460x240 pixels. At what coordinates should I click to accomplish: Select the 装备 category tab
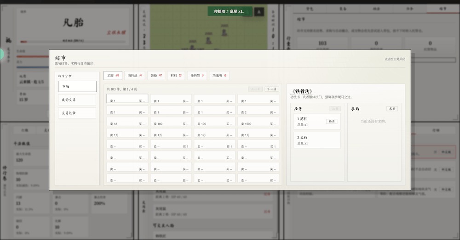pos(156,75)
